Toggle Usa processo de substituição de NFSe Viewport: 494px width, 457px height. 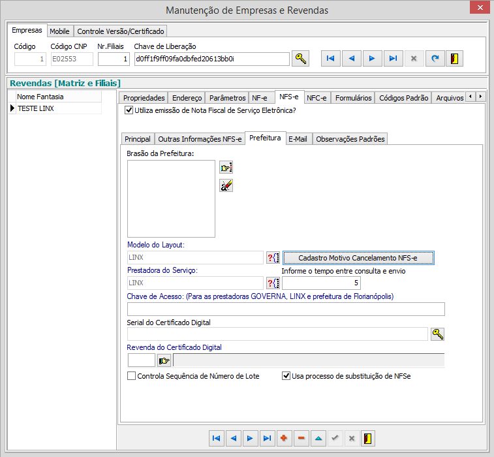click(x=286, y=376)
